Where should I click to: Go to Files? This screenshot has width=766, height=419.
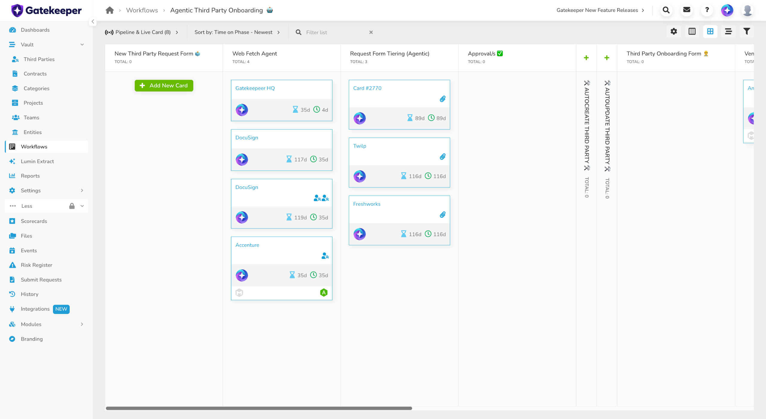click(x=46, y=236)
